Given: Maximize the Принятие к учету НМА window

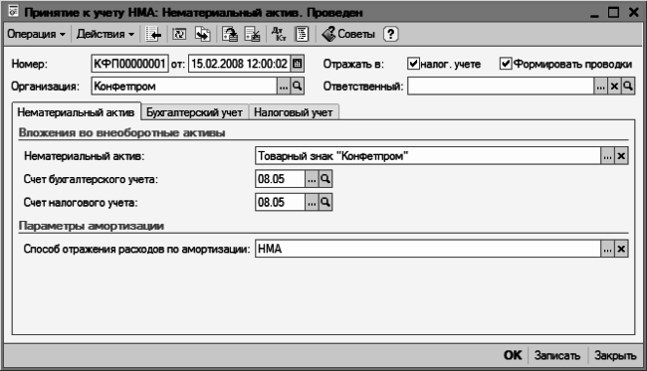Looking at the screenshot, I should tap(613, 12).
